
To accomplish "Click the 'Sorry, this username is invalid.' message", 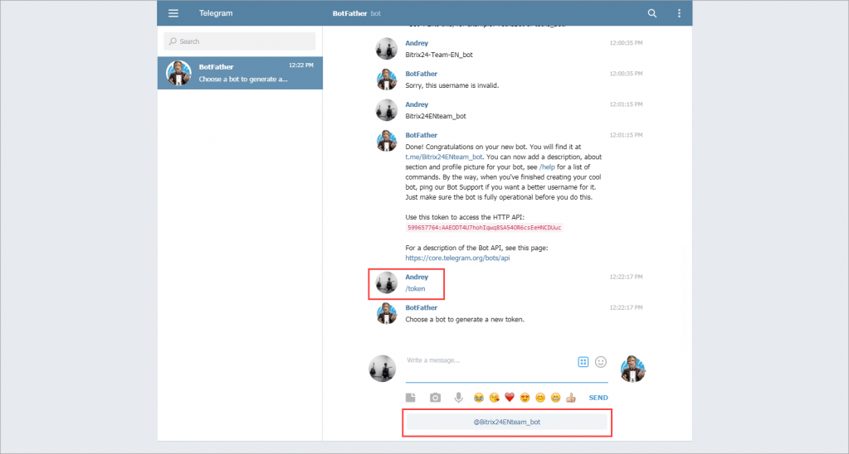I will tap(452, 85).
